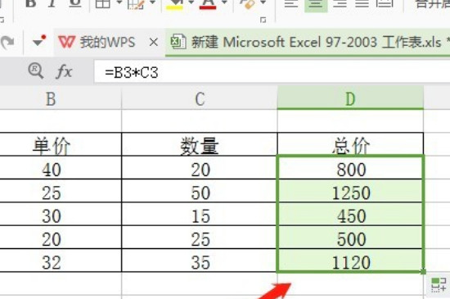Select the unit price cell 32
Screen dimensions: 450x299
61,261
